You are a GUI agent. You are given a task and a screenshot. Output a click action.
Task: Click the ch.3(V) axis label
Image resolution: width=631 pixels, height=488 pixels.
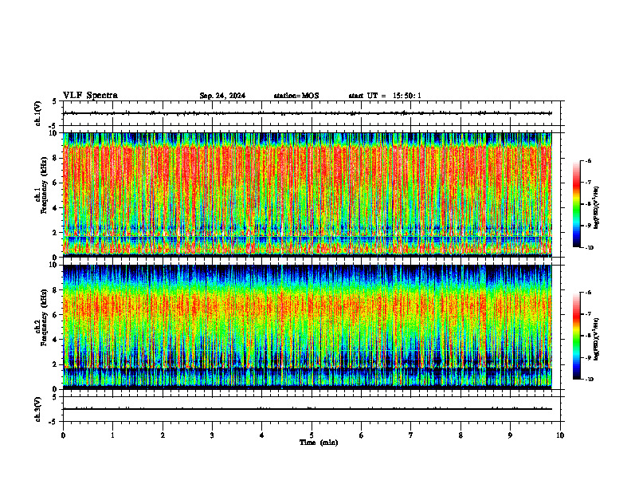(38, 409)
